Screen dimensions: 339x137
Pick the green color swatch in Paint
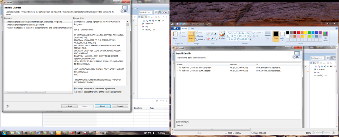point(309,33)
